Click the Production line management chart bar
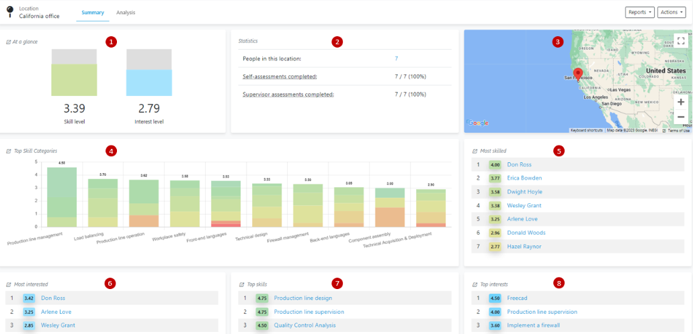 point(62,198)
